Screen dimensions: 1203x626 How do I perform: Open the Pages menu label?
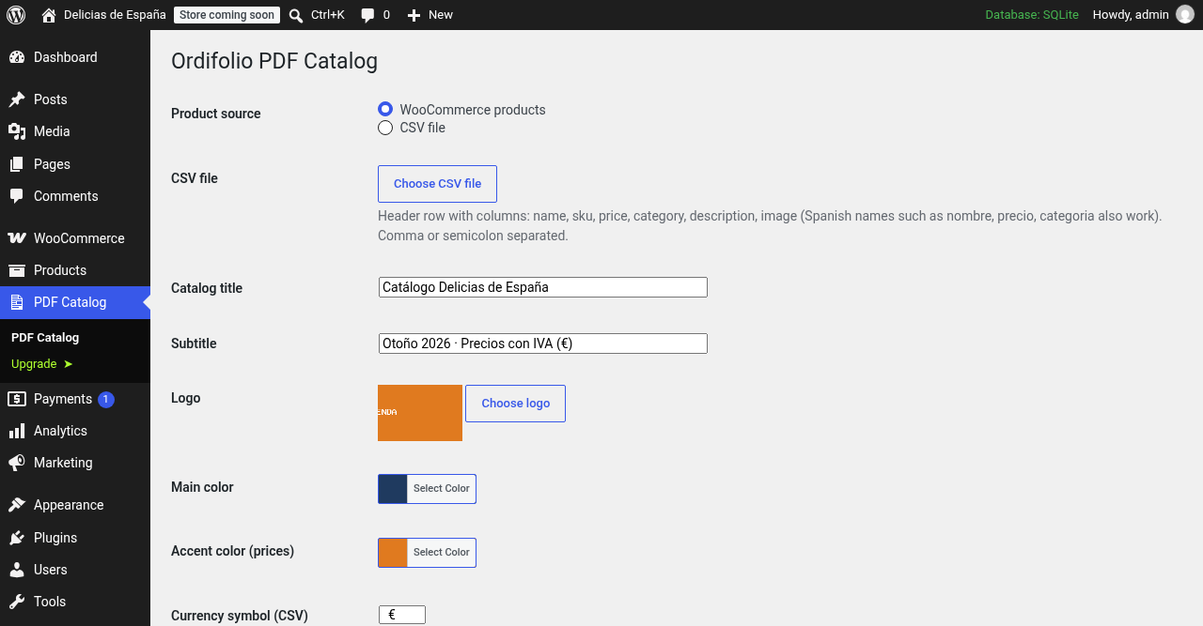click(52, 164)
